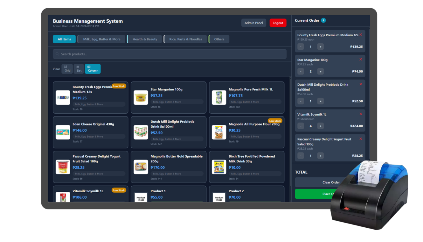Filter by Rice, Pasta & Noodles
Image resolution: width=423 pixels, height=242 pixels.
[x=185, y=39]
